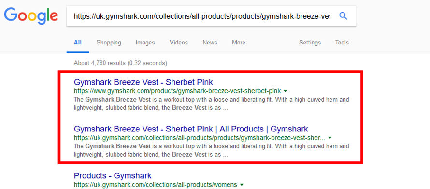Select the All tab

point(78,43)
